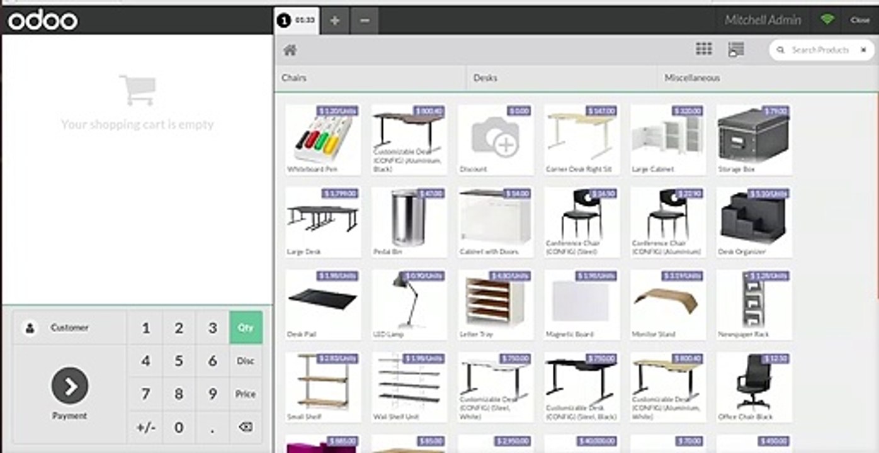Focus the Search Products field

pos(820,50)
